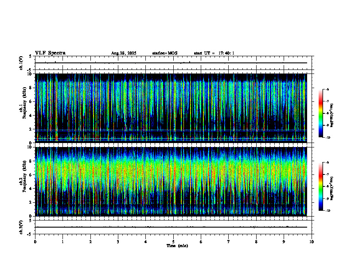Viewport: 351px width, 271px height.
Task: Click the "2" kHz tick on ch.2 frequency axis
Action: [31, 202]
